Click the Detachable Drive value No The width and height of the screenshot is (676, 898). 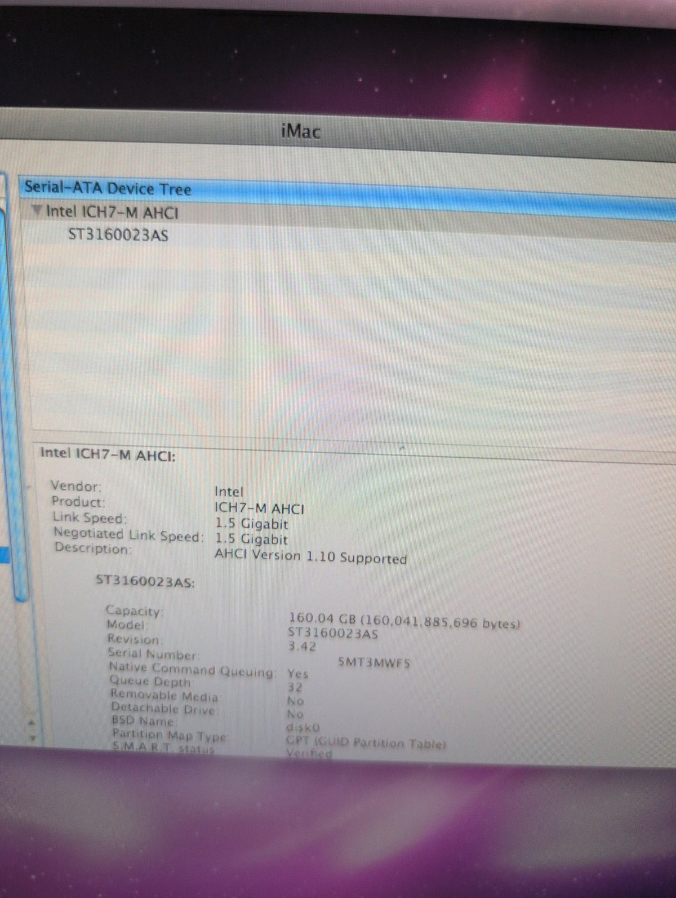(295, 714)
